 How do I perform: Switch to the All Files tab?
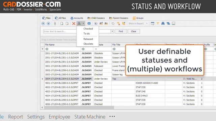tap(60, 18)
